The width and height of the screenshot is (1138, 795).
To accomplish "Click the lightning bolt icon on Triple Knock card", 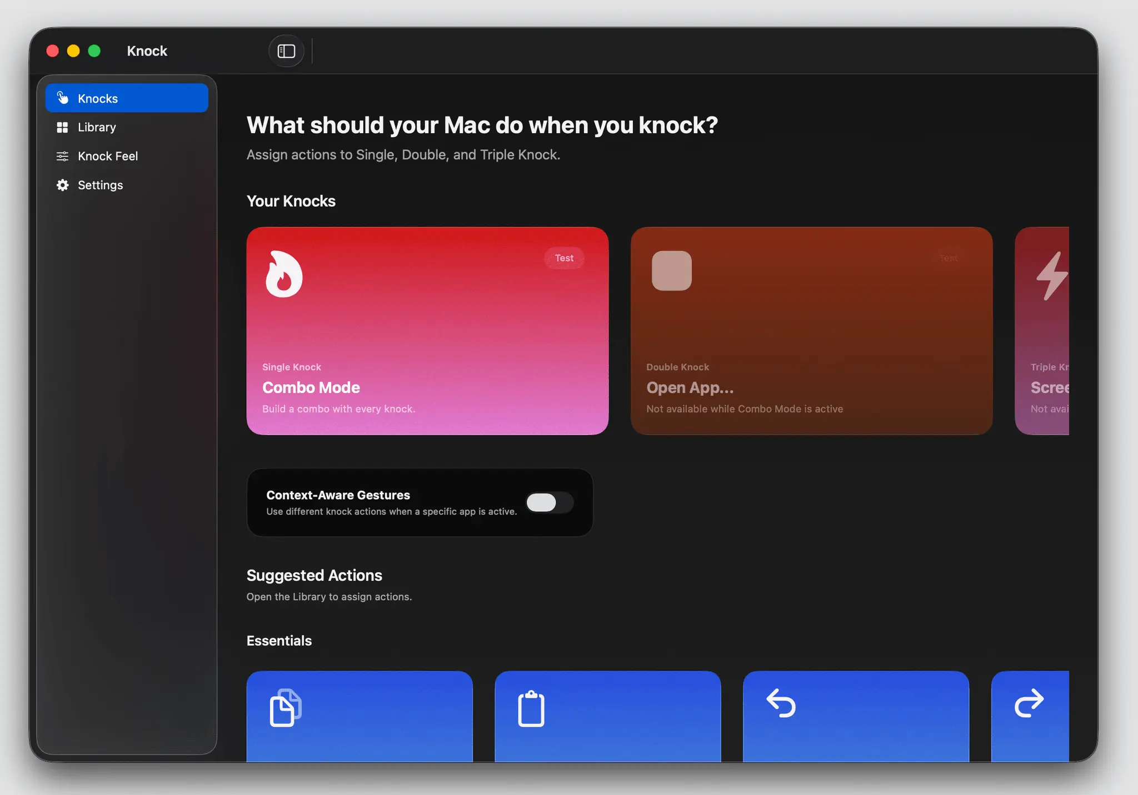I will click(x=1052, y=276).
